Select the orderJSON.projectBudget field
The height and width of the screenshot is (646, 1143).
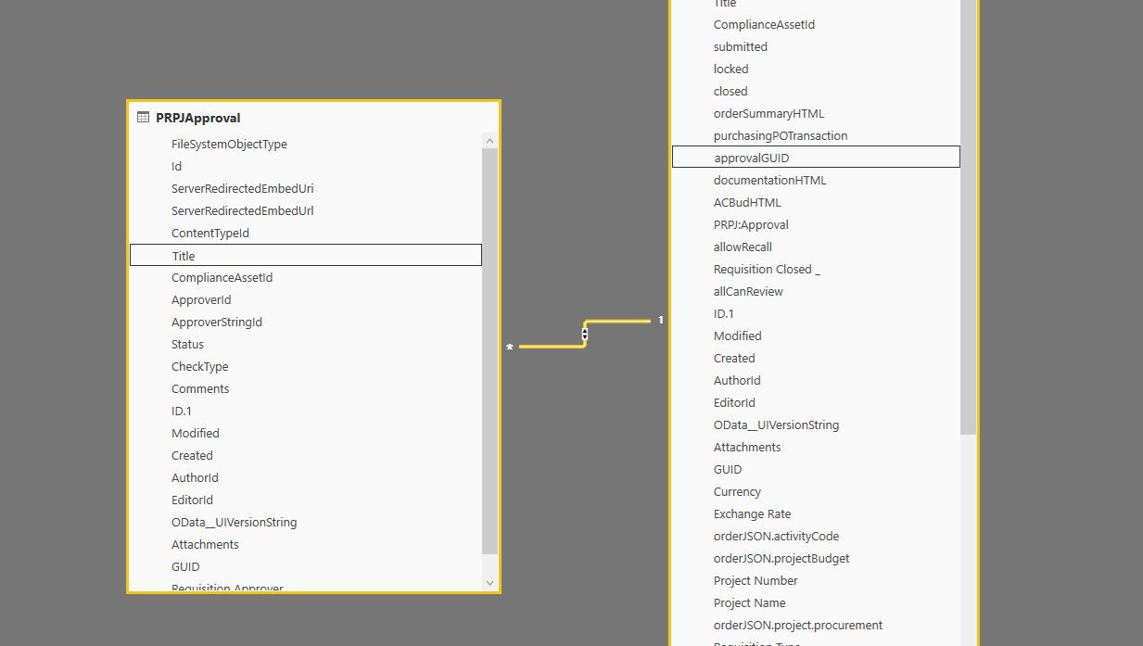781,558
